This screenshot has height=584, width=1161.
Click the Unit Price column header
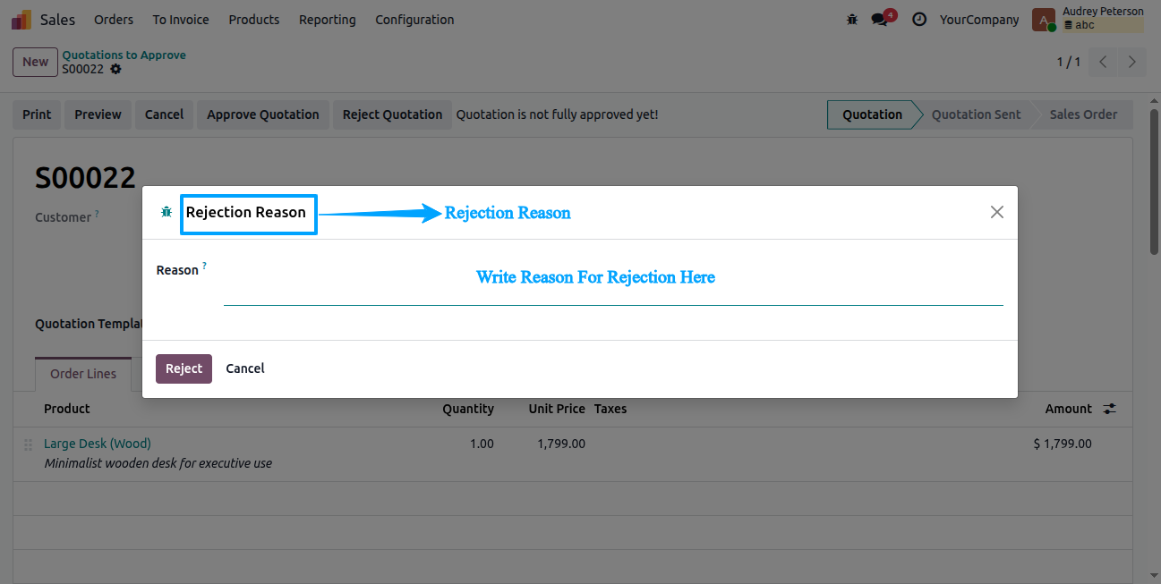[557, 409]
